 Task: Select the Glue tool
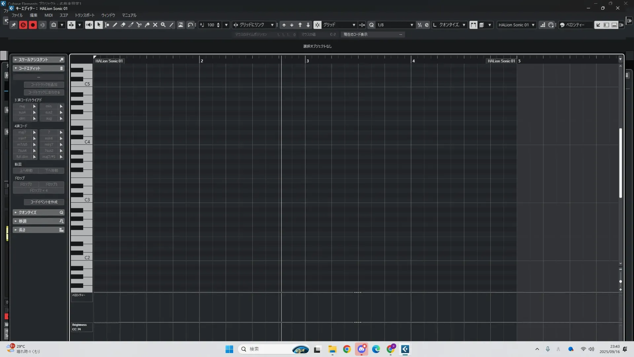click(x=147, y=25)
